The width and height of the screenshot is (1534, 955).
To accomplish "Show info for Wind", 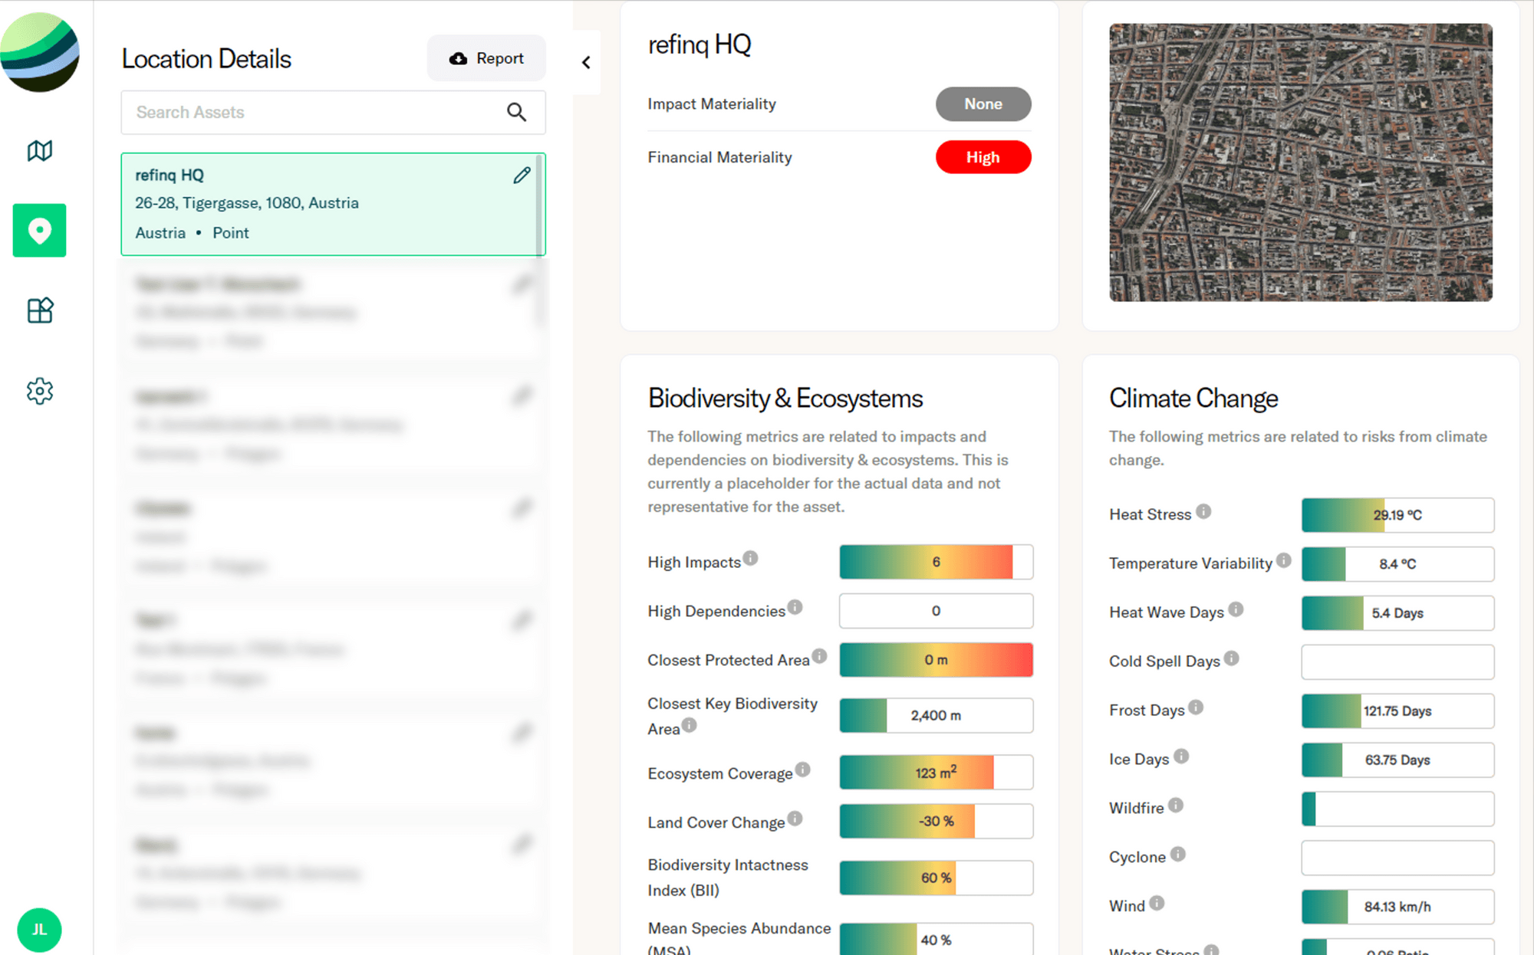I will click(x=1157, y=903).
